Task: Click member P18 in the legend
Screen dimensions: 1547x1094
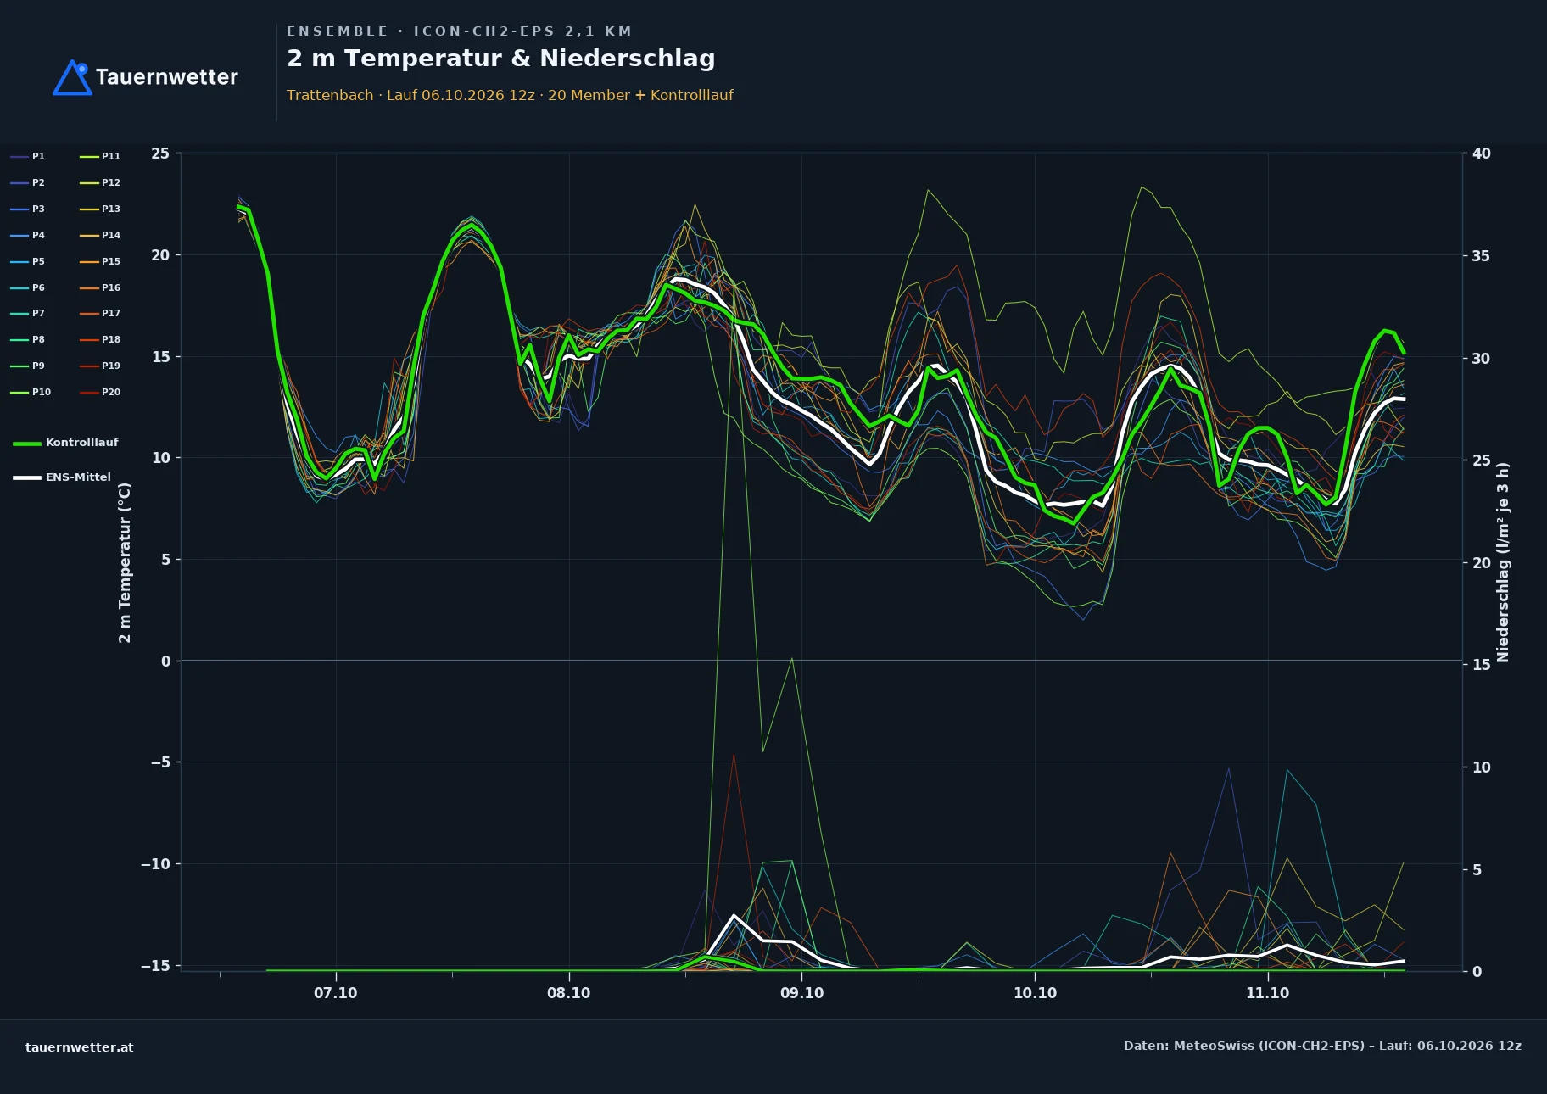Action: (x=100, y=339)
